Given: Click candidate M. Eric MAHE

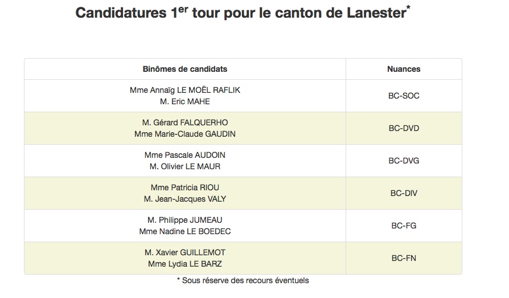Looking at the screenshot, I should (185, 101).
